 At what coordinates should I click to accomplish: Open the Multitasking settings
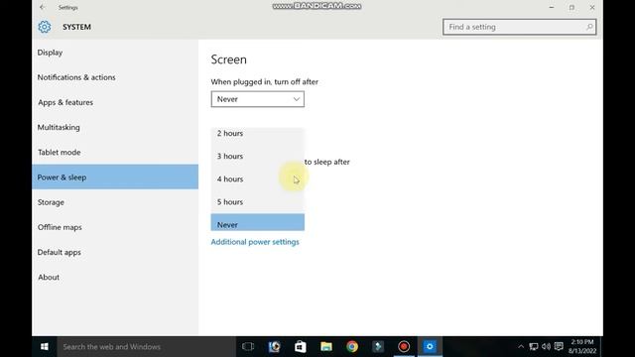coord(115,127)
